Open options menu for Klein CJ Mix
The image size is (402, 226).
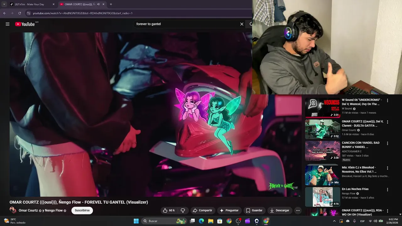(x=388, y=168)
